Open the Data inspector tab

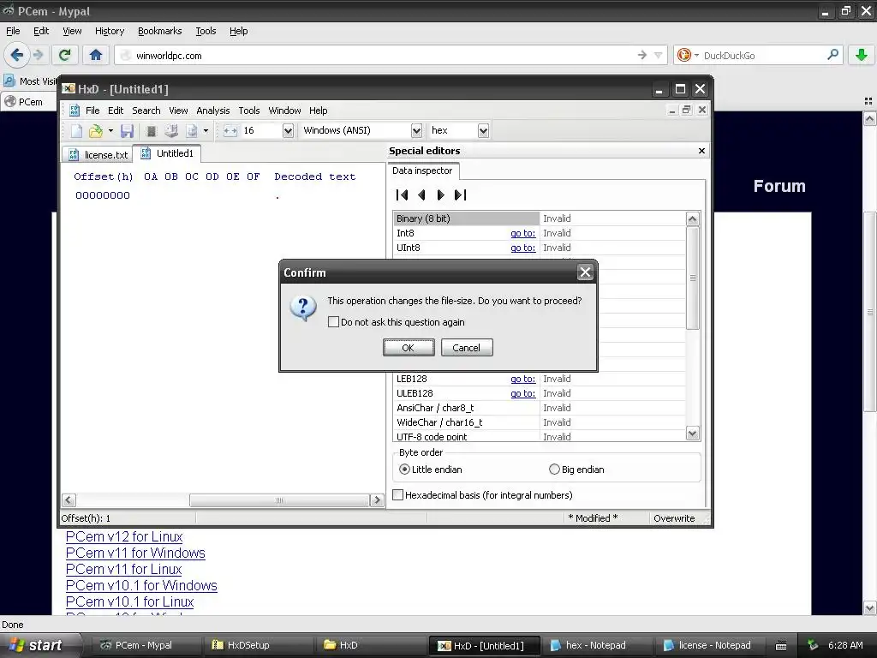[x=422, y=170]
